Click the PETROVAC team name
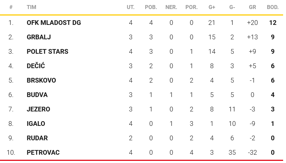286x163 pixels. pos(43,153)
